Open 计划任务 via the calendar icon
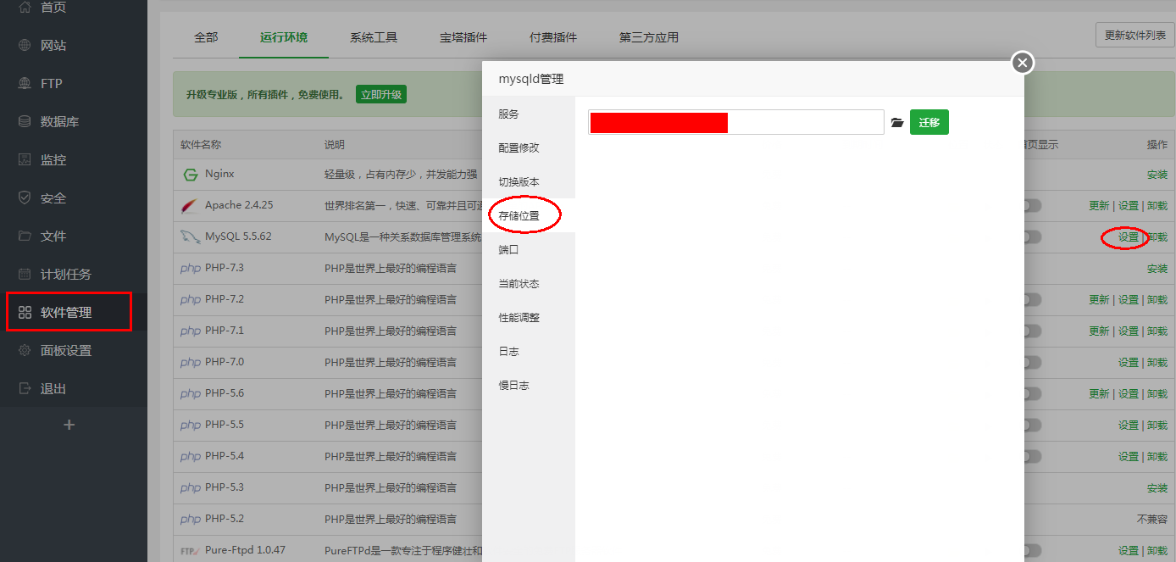1176x562 pixels. (x=25, y=274)
